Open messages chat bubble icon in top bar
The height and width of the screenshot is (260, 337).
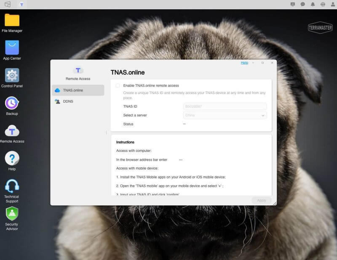click(x=302, y=4)
